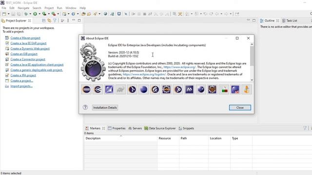This screenshot has height=175, width=312.
Task: Open the Window menu
Action: point(71,8)
